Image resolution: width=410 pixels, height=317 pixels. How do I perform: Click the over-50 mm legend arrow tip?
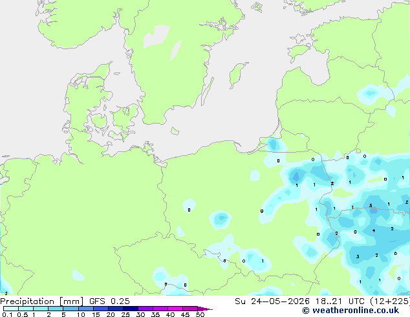click(205, 309)
